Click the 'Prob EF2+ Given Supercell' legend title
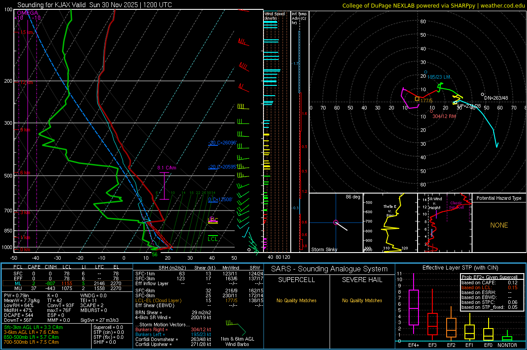 click(489, 277)
